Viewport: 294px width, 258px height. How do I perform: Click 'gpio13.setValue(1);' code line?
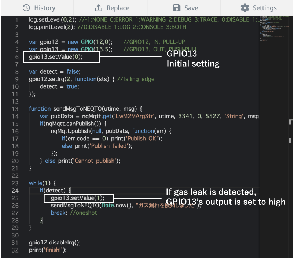(78, 198)
